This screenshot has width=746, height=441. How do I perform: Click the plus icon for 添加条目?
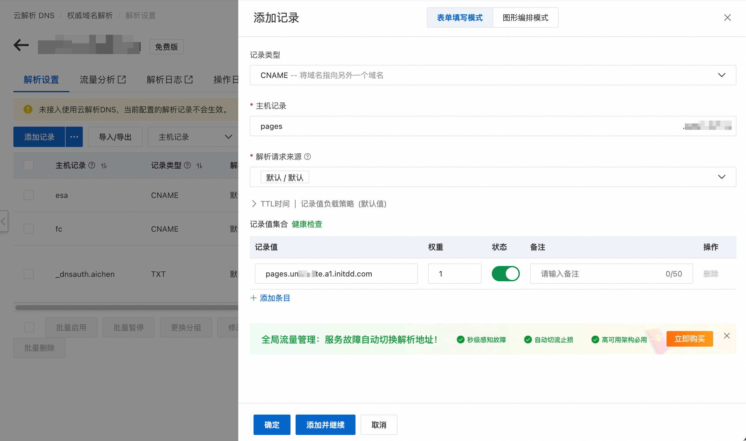(254, 298)
